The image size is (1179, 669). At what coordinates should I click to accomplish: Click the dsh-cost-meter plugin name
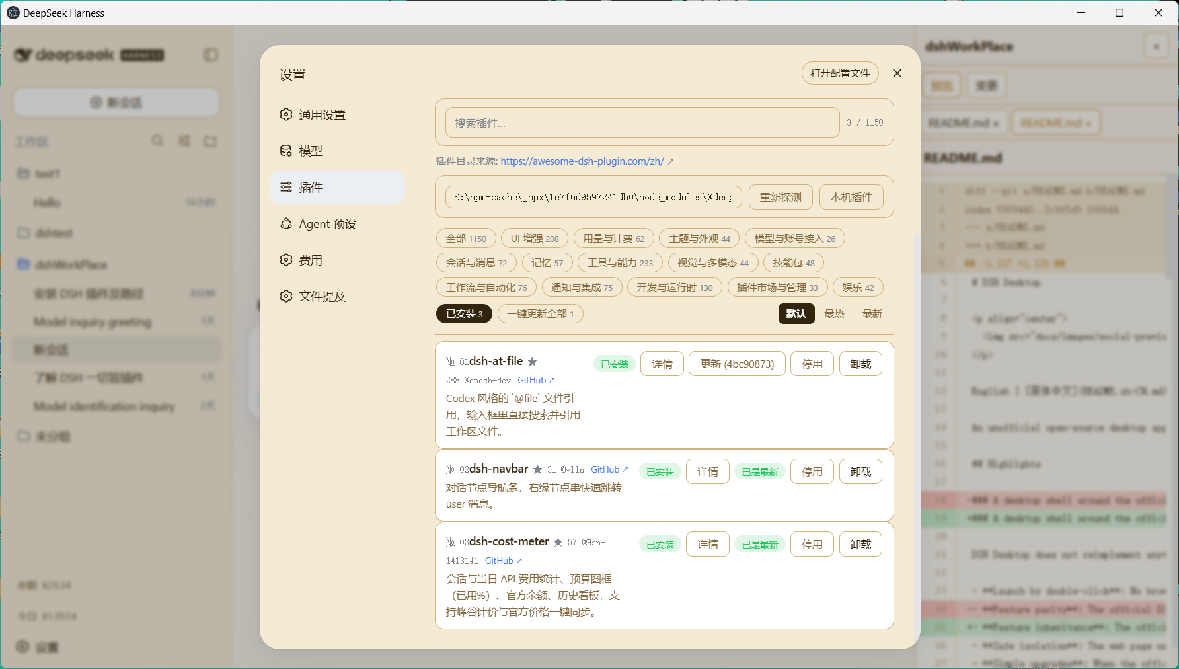509,541
